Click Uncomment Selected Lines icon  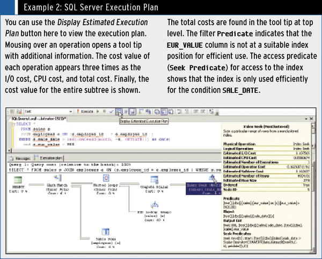click(x=187, y=112)
